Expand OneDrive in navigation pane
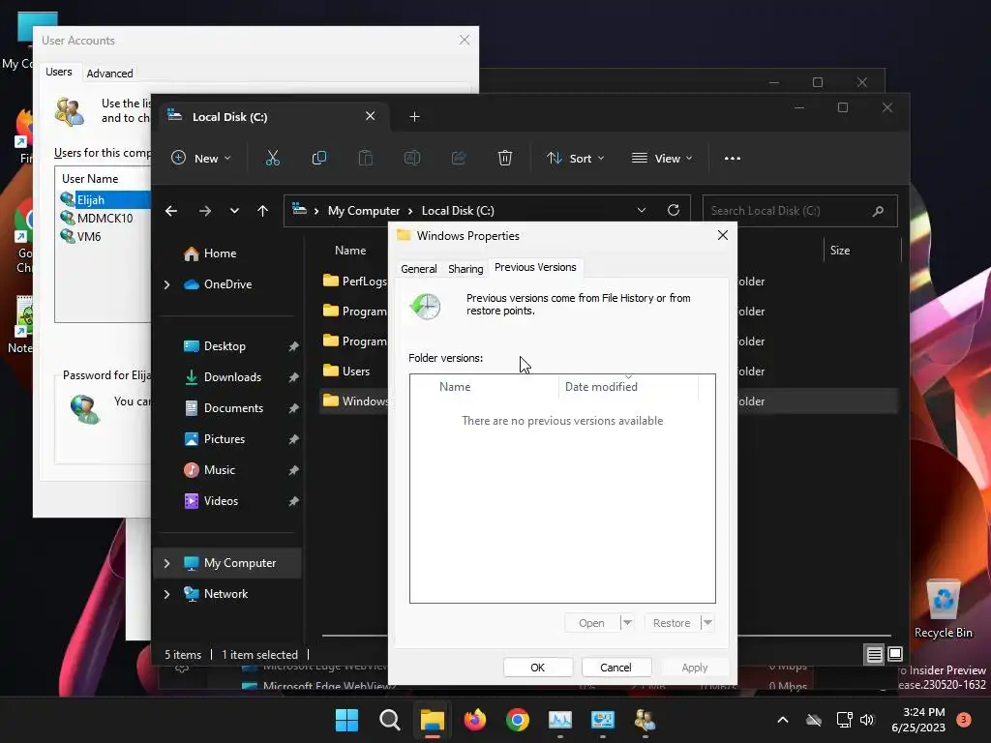Viewport: 991px width, 743px height. 166,285
